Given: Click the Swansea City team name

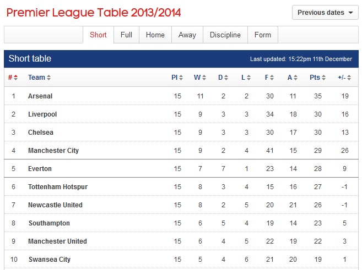Looking at the screenshot, I should 49,260.
